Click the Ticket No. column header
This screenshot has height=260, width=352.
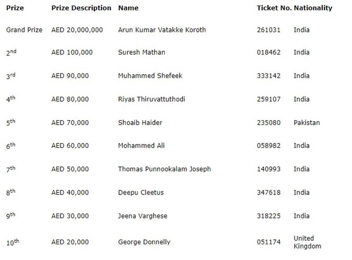pyautogui.click(x=274, y=8)
